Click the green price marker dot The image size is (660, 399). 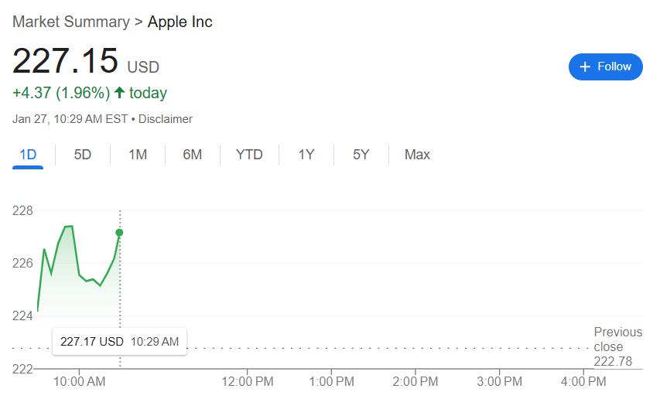tap(119, 233)
